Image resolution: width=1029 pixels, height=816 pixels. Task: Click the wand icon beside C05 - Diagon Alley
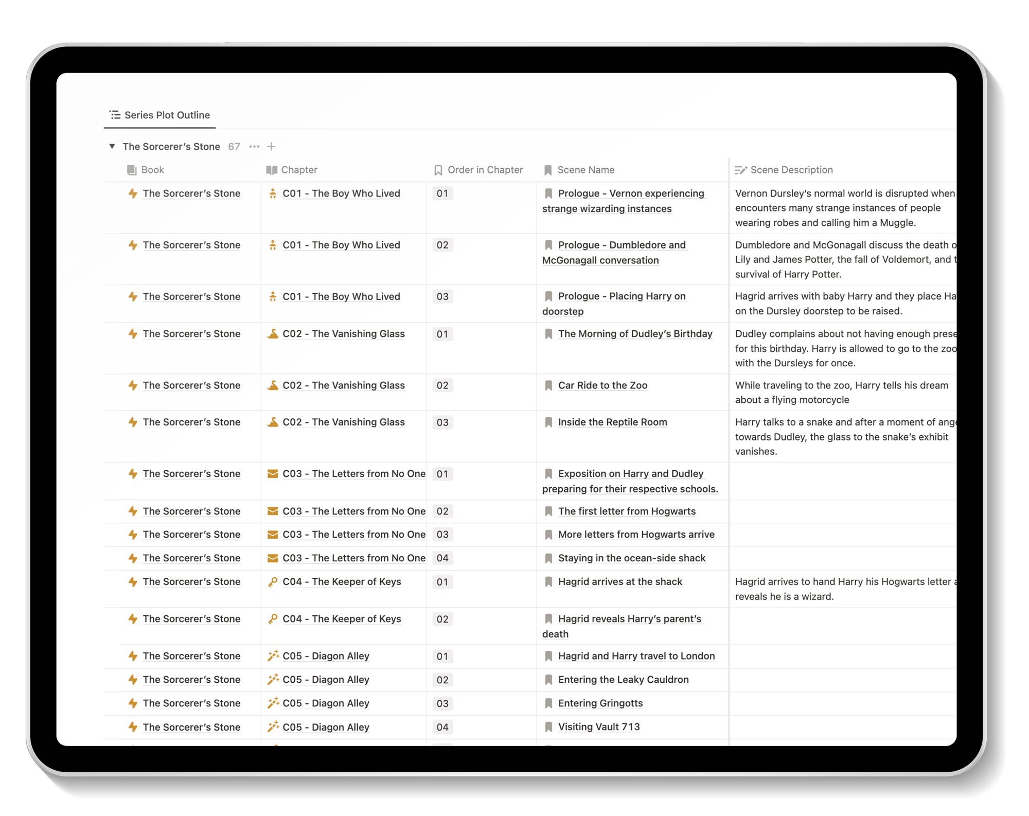[273, 656]
